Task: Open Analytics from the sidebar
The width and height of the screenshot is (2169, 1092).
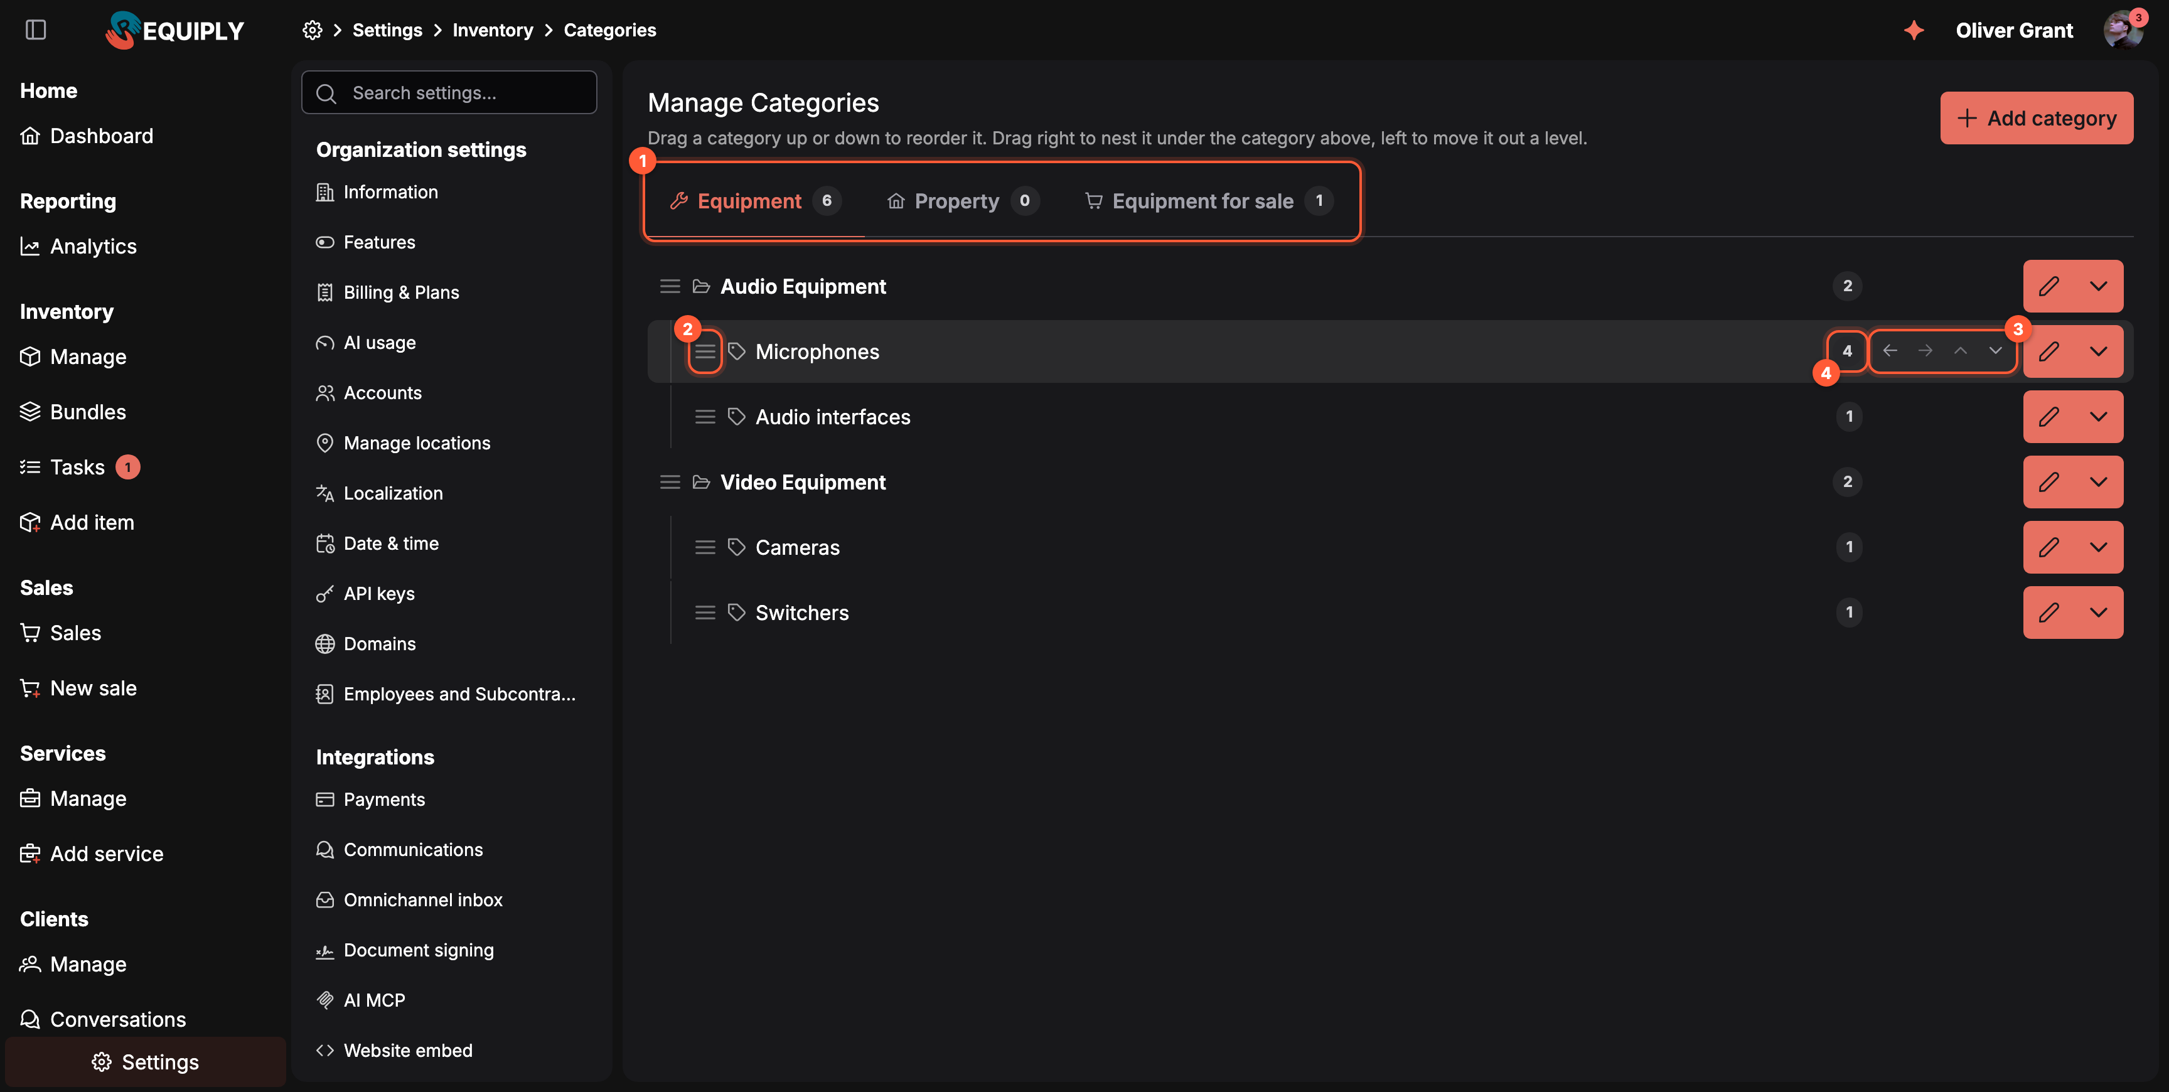Action: tap(78, 246)
